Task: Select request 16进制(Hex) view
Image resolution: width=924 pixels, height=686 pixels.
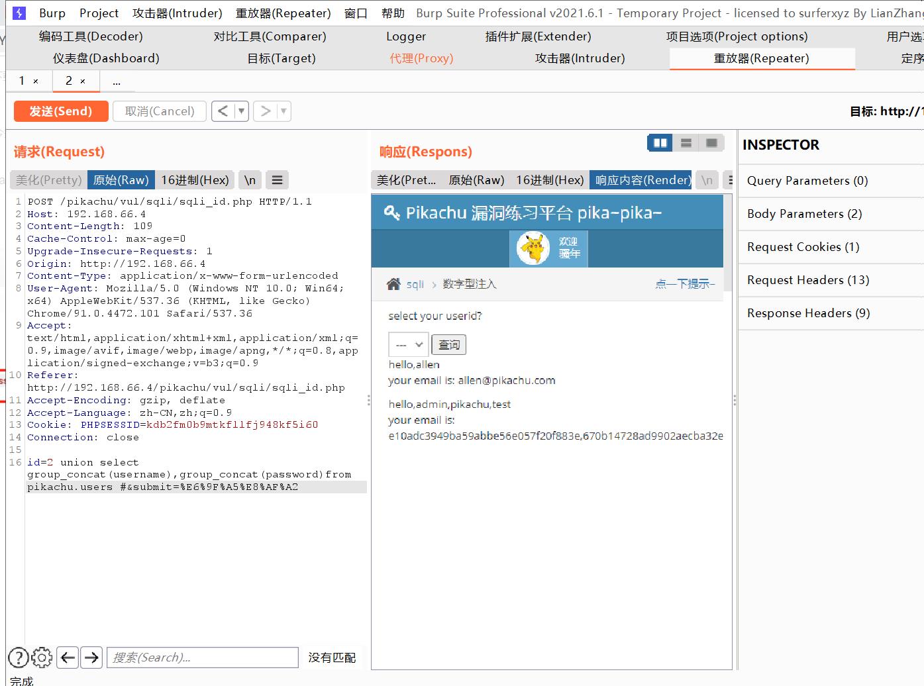Action: [195, 180]
